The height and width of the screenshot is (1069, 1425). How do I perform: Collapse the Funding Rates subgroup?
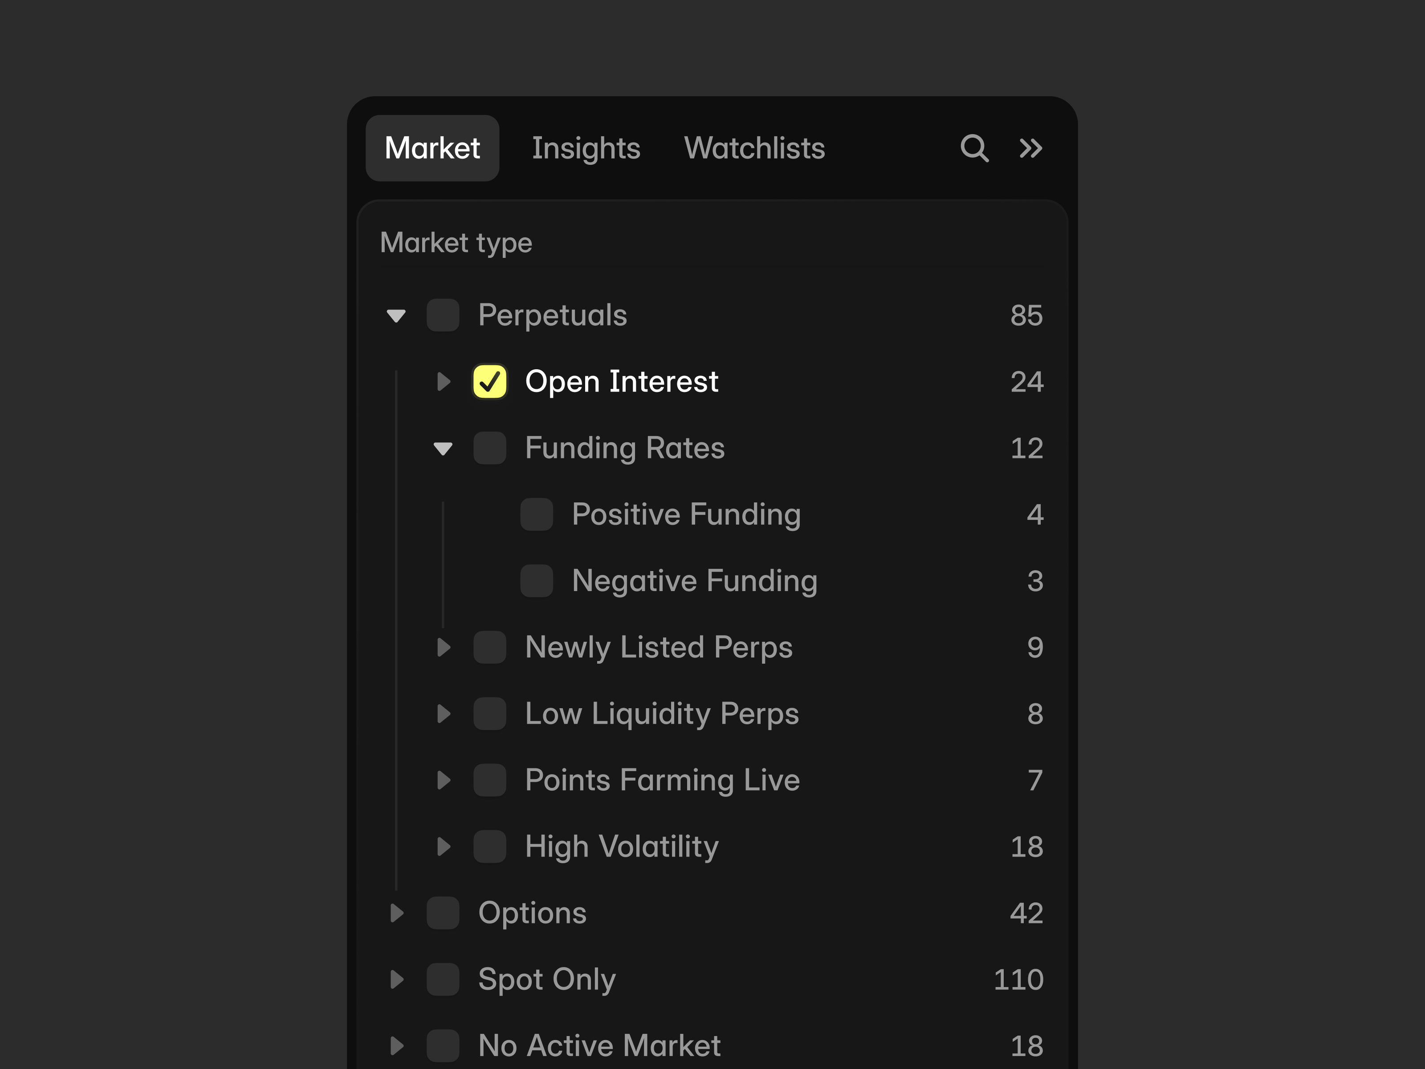pos(443,449)
